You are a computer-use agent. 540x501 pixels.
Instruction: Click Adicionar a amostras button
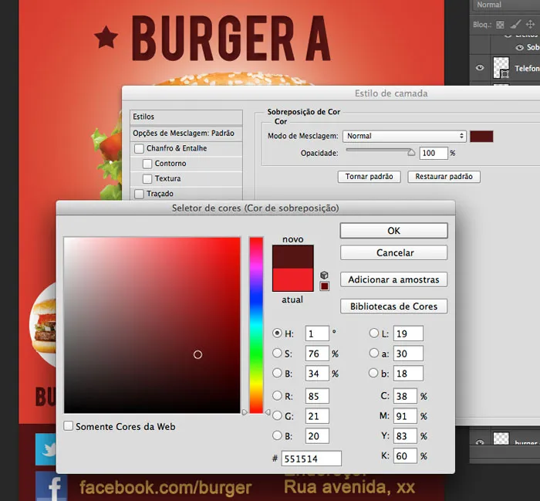[x=393, y=279]
